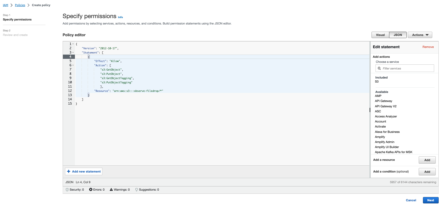Choose Account service

pos(381,121)
